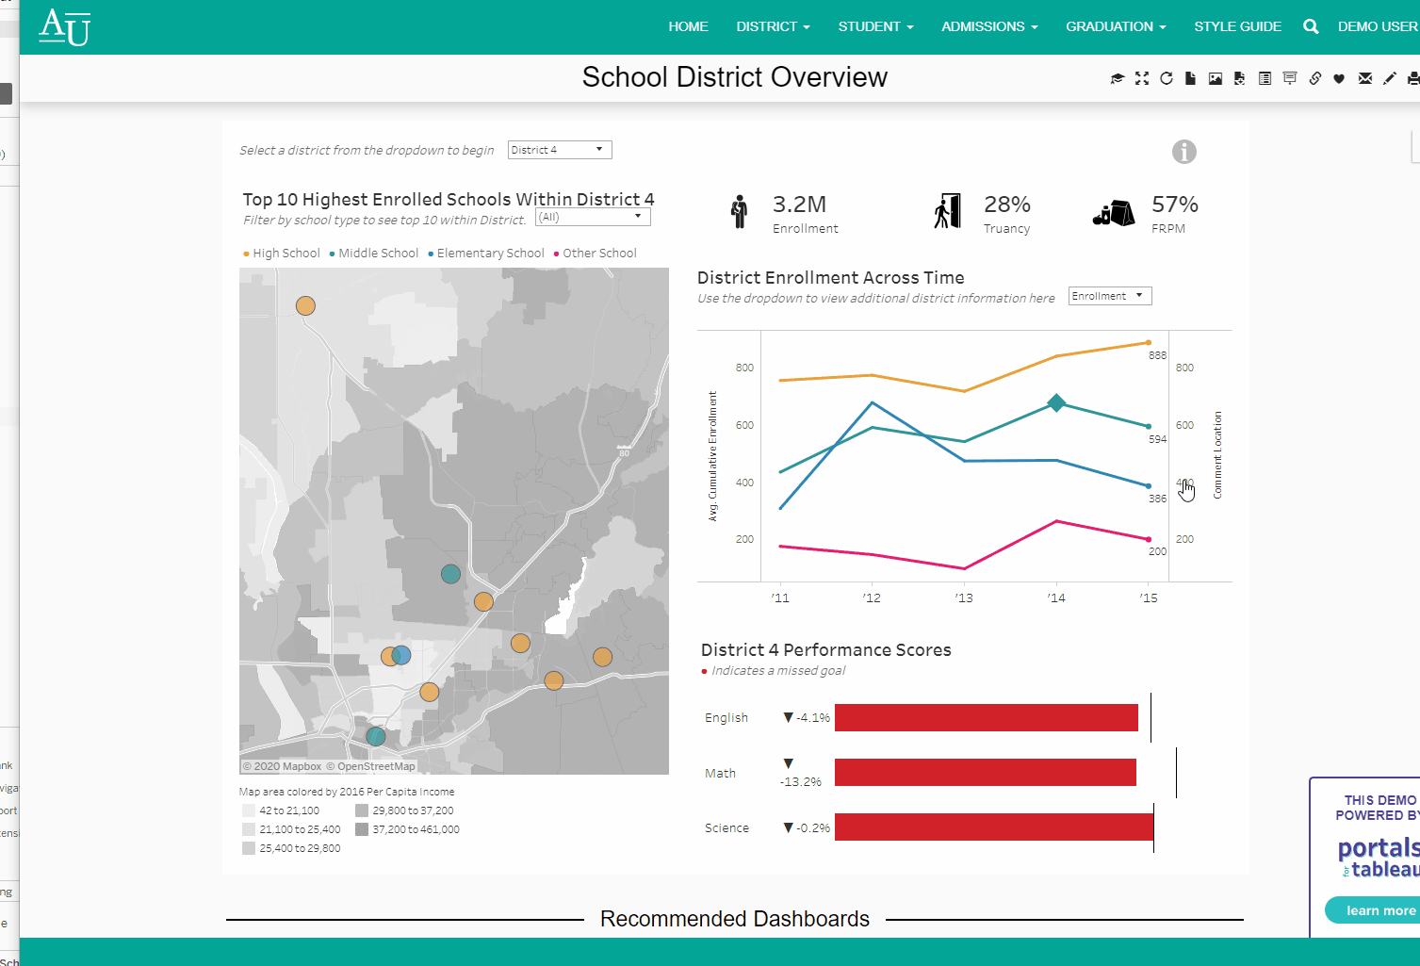
Task: Click the envelope email icon
Action: pyautogui.click(x=1364, y=78)
